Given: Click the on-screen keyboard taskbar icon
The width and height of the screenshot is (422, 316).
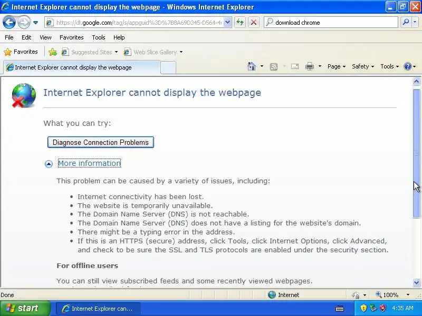Looking at the screenshot, I should [x=340, y=309].
